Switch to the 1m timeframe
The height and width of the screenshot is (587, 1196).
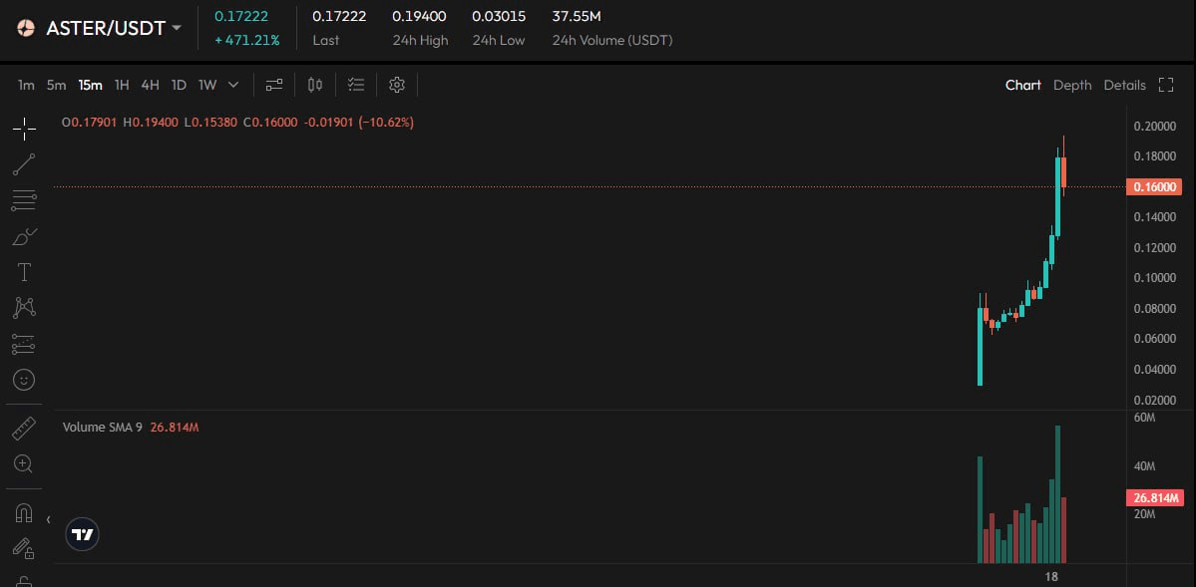pos(27,85)
